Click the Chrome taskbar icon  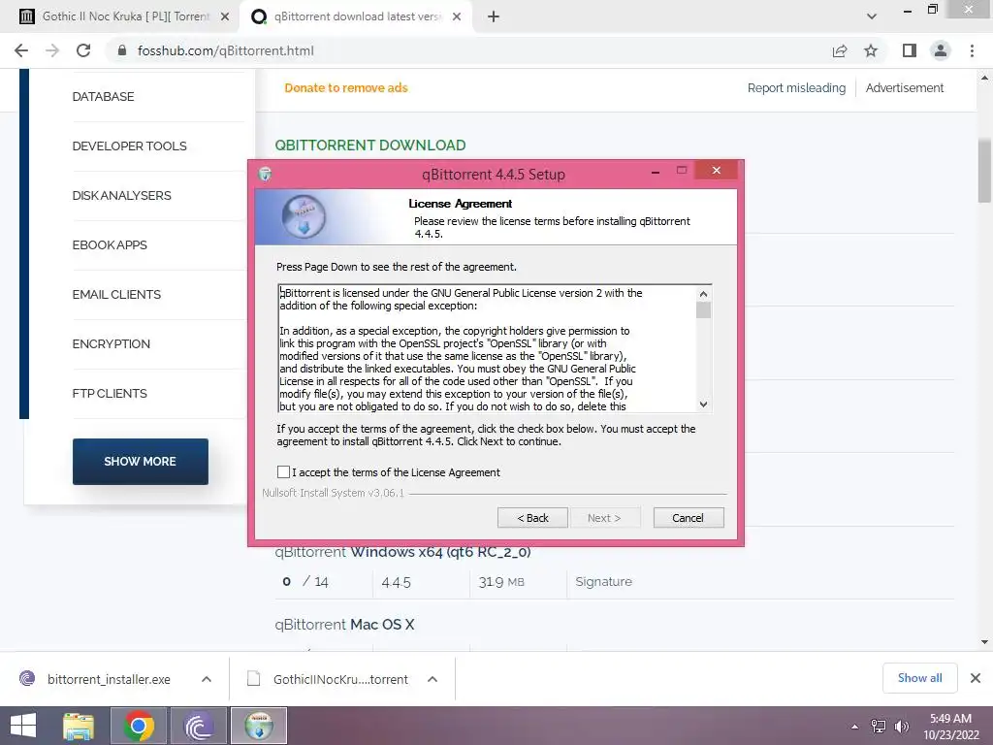click(138, 726)
